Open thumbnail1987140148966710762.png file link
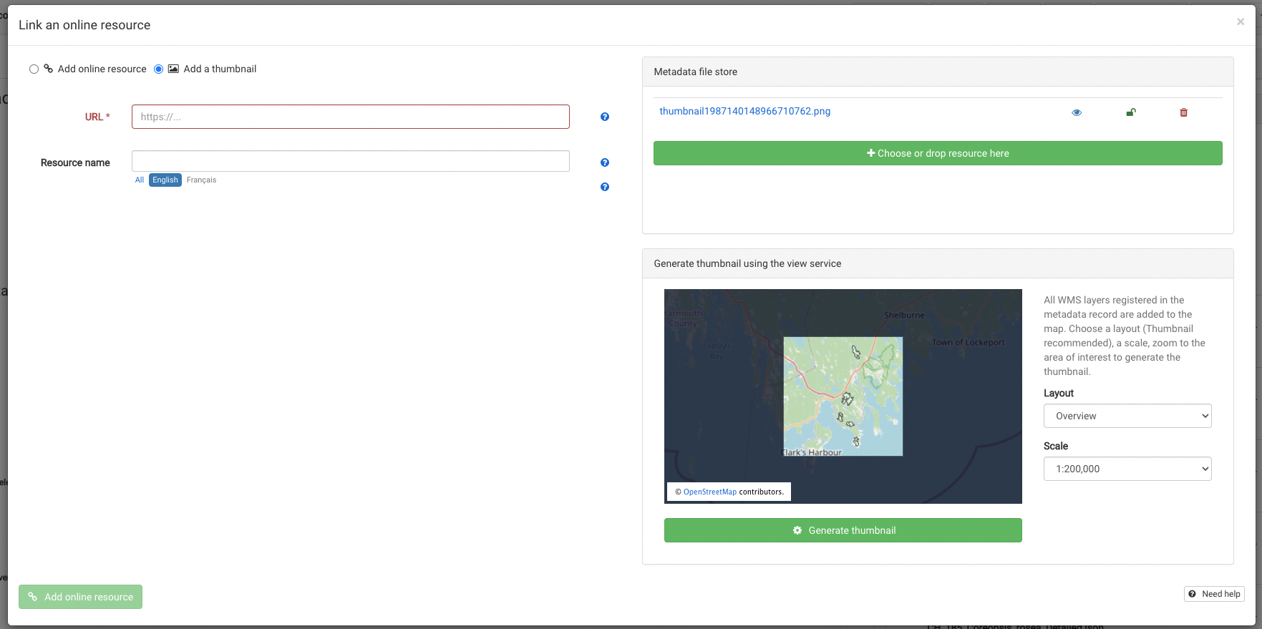Viewport: 1262px width, 629px height. [x=745, y=111]
